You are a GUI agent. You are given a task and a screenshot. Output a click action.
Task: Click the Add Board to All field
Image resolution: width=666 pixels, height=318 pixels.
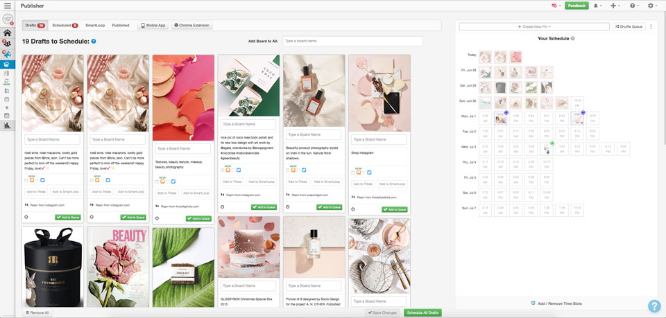coord(352,42)
